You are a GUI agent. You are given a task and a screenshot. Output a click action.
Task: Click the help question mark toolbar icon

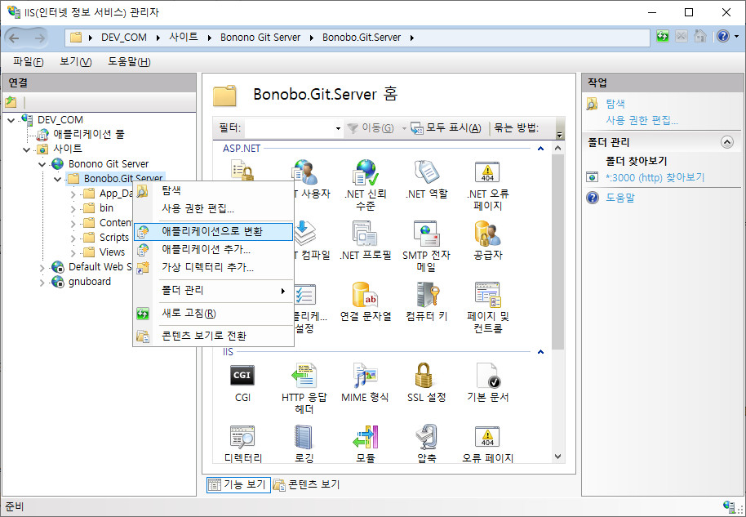723,37
